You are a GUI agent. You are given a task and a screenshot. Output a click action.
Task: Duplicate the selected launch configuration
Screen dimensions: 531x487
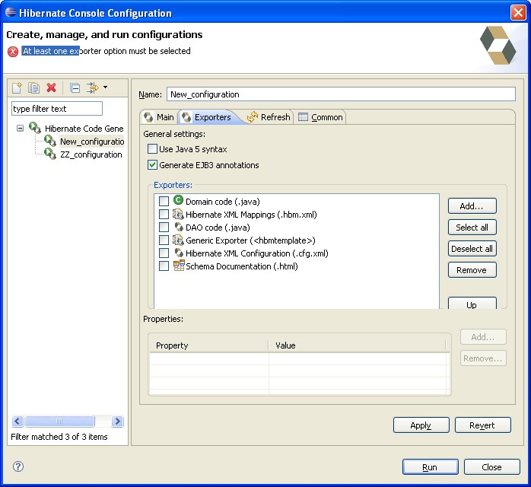click(33, 88)
